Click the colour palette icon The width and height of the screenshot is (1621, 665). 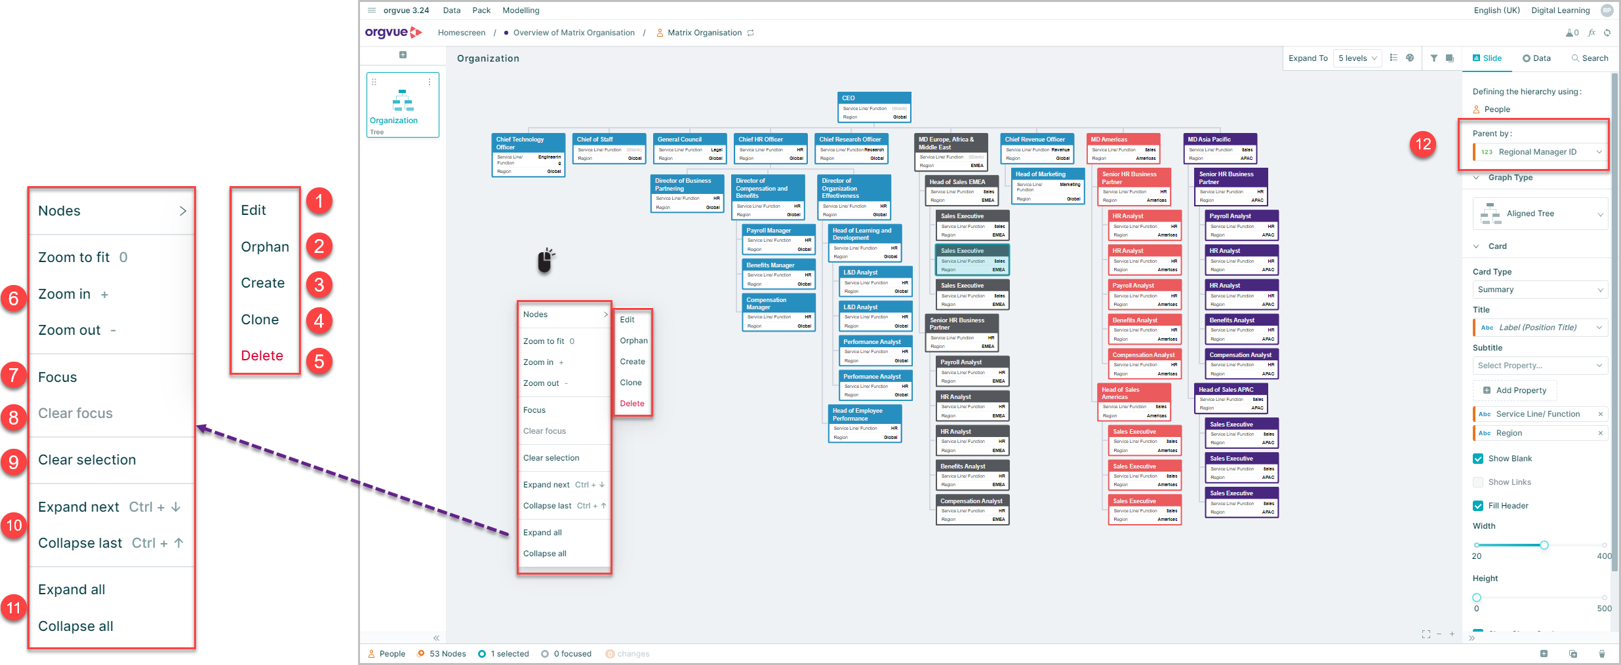pyautogui.click(x=1410, y=58)
